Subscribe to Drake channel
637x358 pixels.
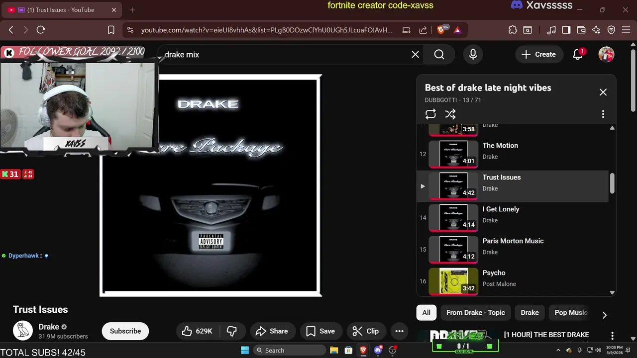click(125, 331)
